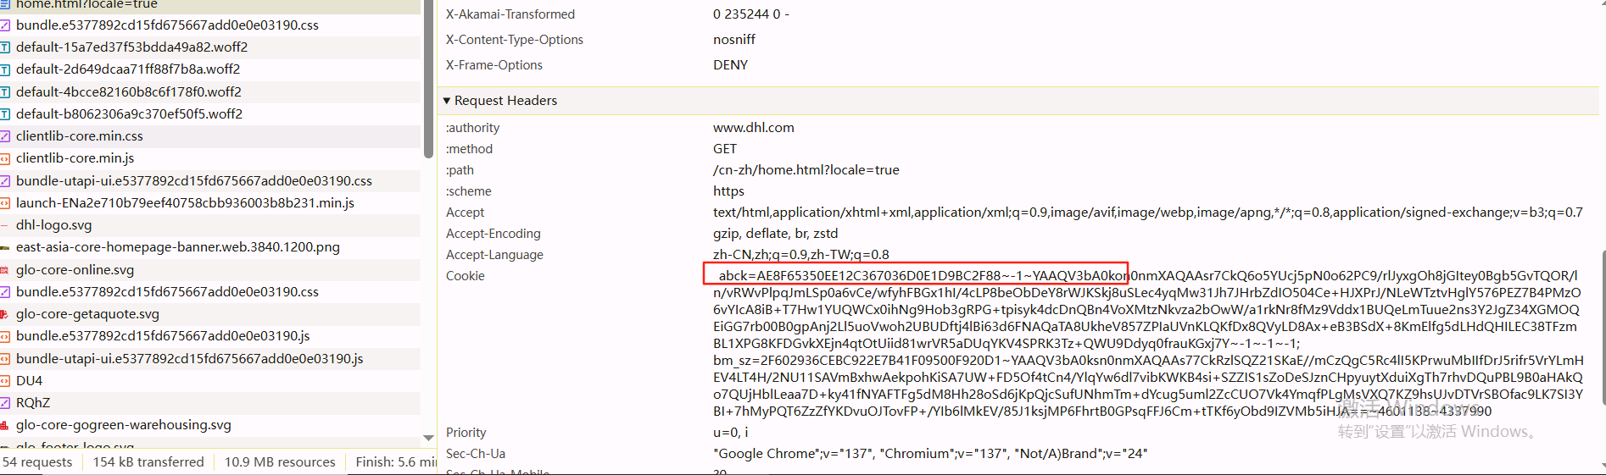Click the GET method value

click(x=725, y=149)
